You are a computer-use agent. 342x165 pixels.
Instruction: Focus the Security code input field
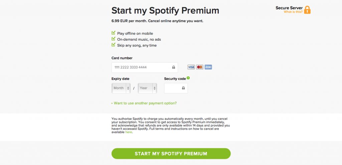(173, 88)
